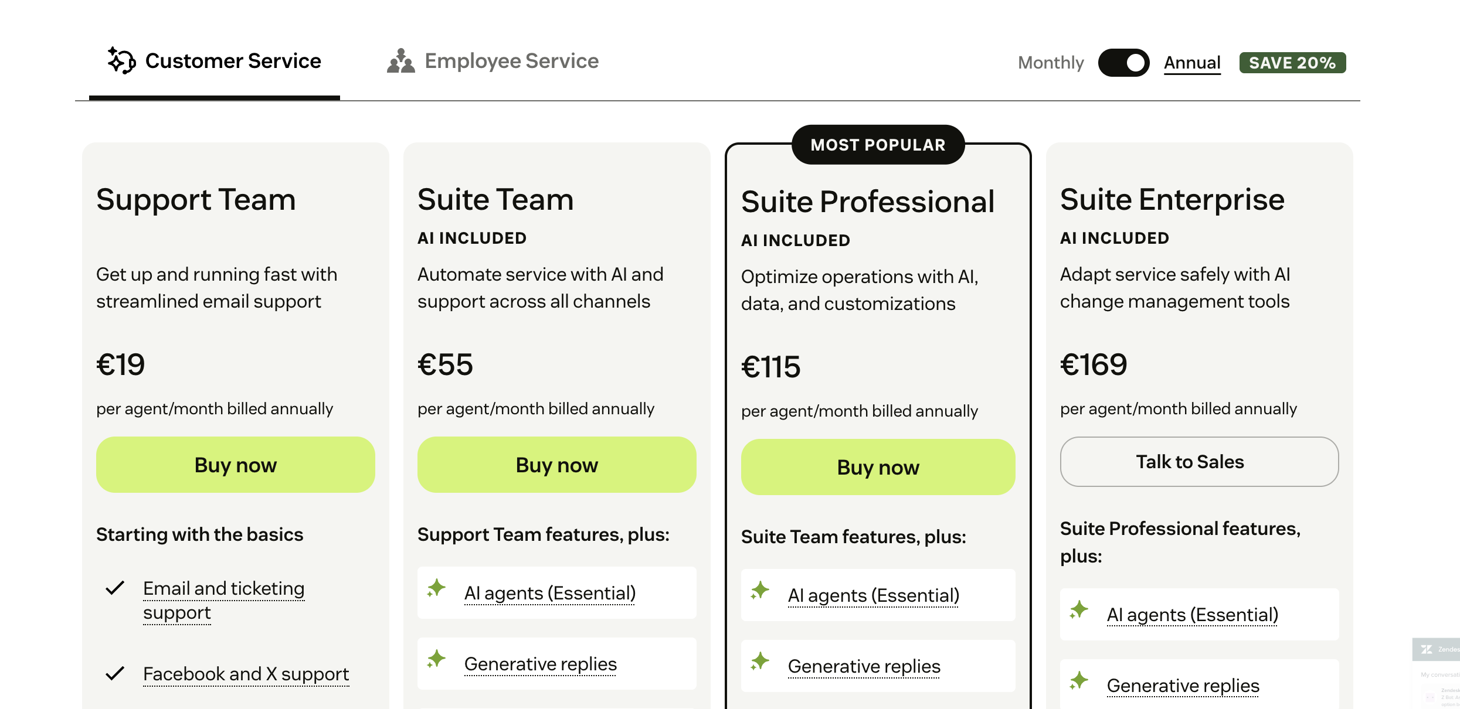The image size is (1460, 709).
Task: Click the Customer Service compass icon
Action: [x=121, y=60]
